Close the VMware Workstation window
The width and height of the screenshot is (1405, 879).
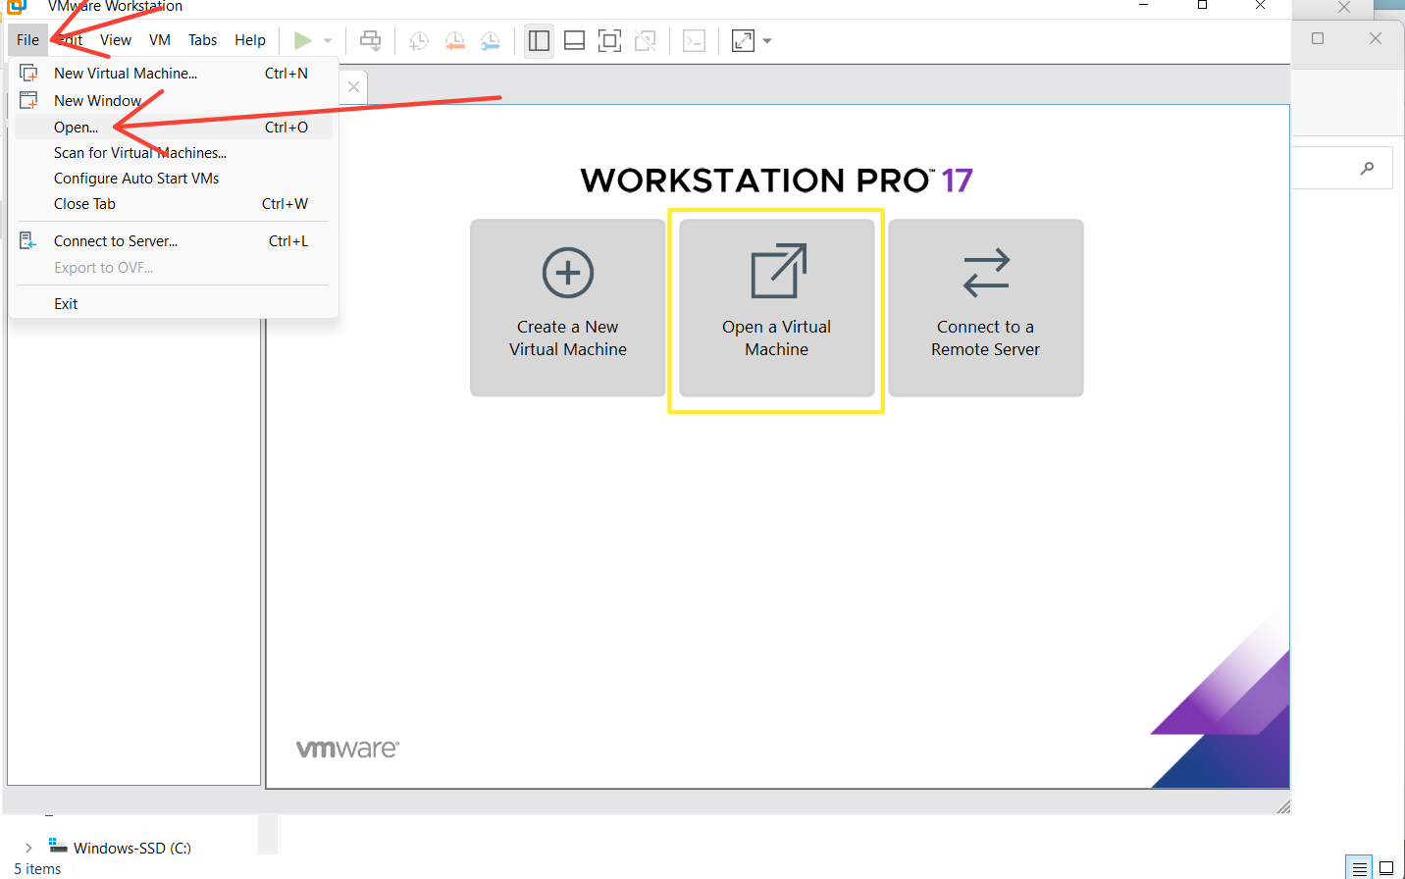click(1261, 5)
